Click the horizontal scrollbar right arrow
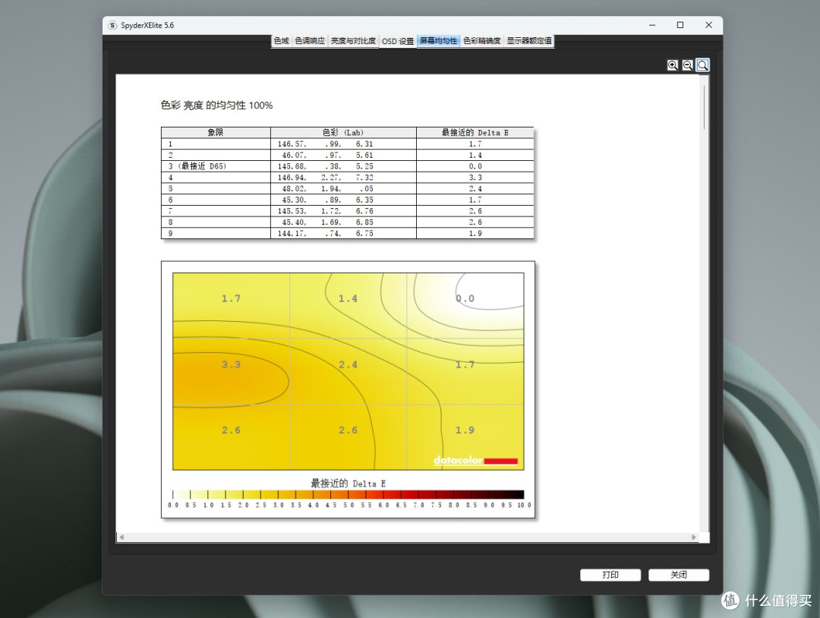 click(694, 537)
